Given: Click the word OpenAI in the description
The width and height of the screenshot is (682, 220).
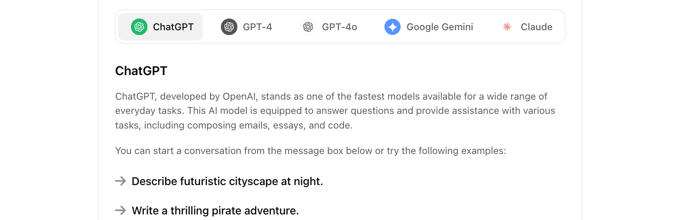Looking at the screenshot, I should (x=240, y=96).
